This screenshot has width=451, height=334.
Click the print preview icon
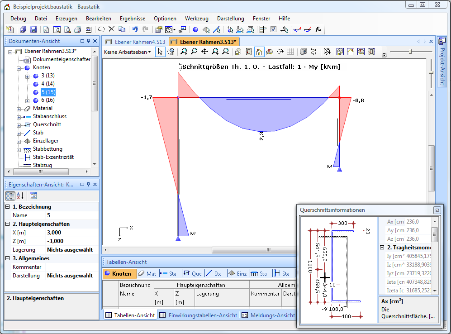pyautogui.click(x=67, y=29)
